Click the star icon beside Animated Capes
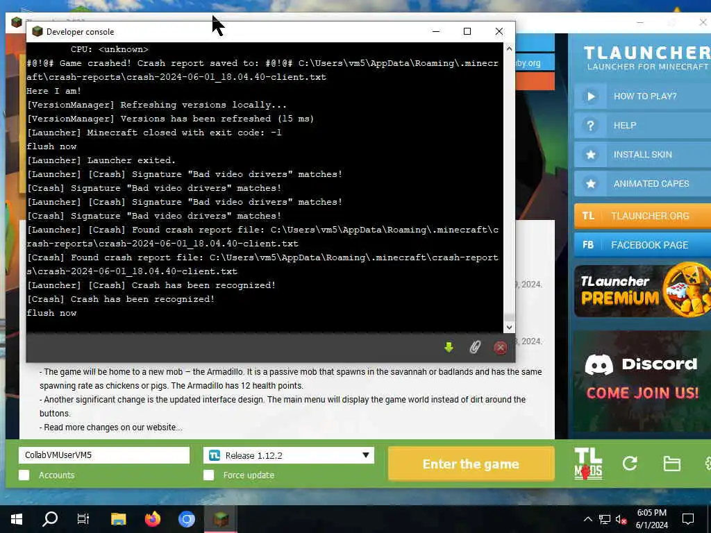 (590, 183)
